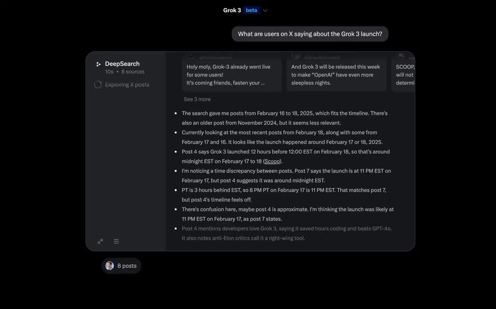
Task: Click bullet 'Currently looking at the most recent posts'
Action: coord(282,137)
